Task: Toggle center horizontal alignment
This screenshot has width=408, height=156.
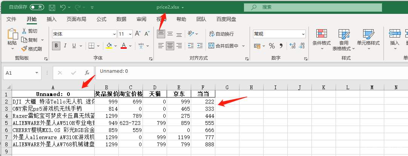Action: click(x=170, y=46)
